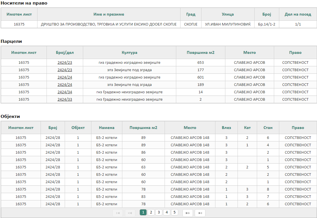Open parcel link 2424/33
Viewport: 317px width, 218px height.
coord(65,100)
